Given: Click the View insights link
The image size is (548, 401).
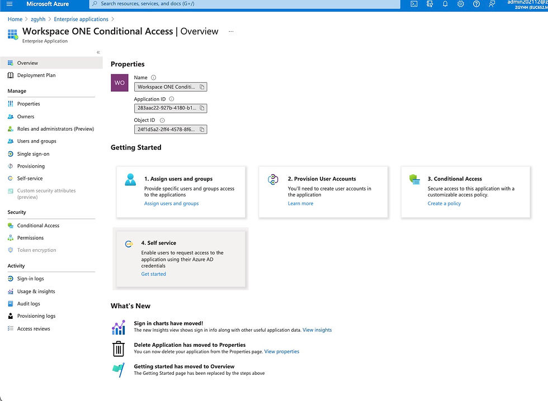Looking at the screenshot, I should [317, 330].
